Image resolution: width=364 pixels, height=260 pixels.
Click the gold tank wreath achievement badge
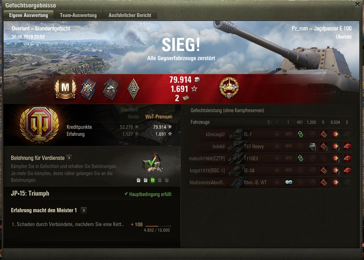coord(229,88)
